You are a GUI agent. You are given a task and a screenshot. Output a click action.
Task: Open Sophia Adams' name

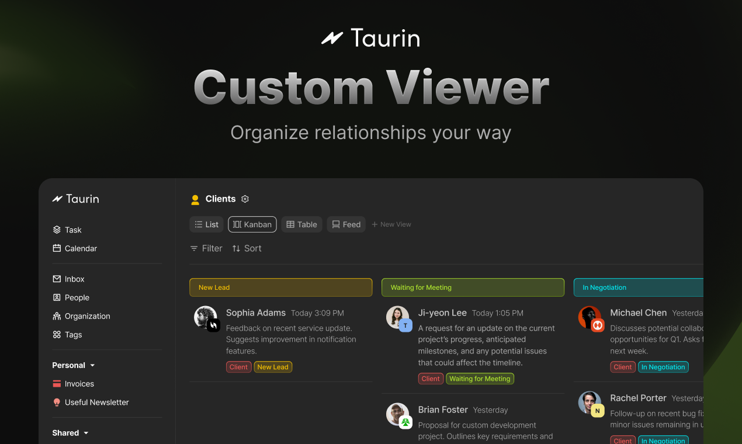256,313
